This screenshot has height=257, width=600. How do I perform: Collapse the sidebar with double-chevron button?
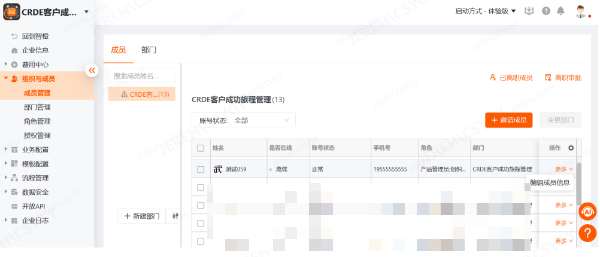tap(92, 70)
